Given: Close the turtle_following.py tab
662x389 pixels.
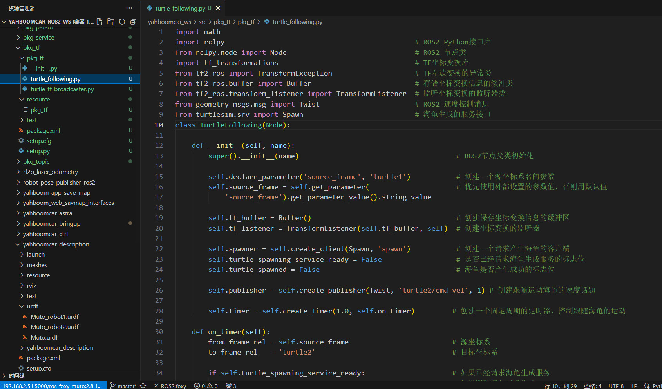Looking at the screenshot, I should click(218, 8).
